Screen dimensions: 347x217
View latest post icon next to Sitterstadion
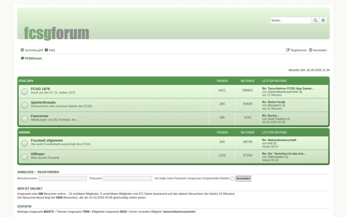287,157
